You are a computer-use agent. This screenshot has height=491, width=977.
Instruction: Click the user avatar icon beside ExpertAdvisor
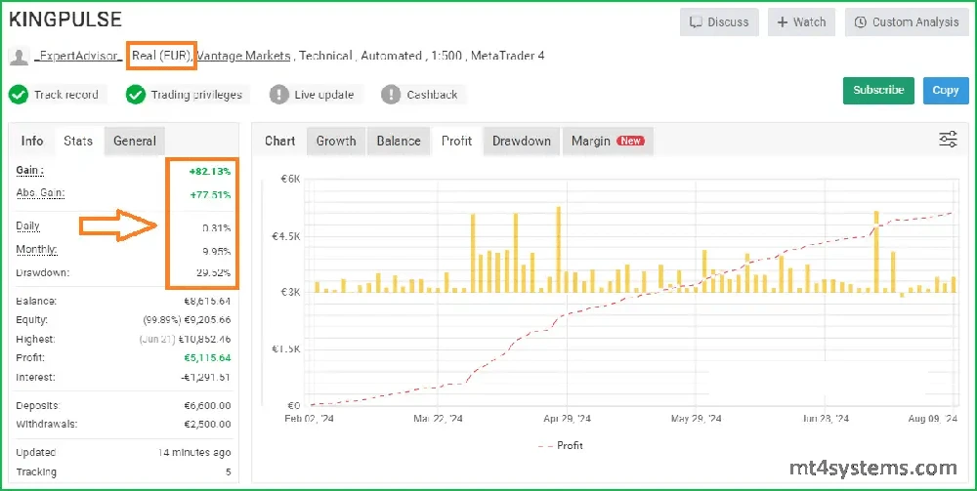tap(19, 57)
